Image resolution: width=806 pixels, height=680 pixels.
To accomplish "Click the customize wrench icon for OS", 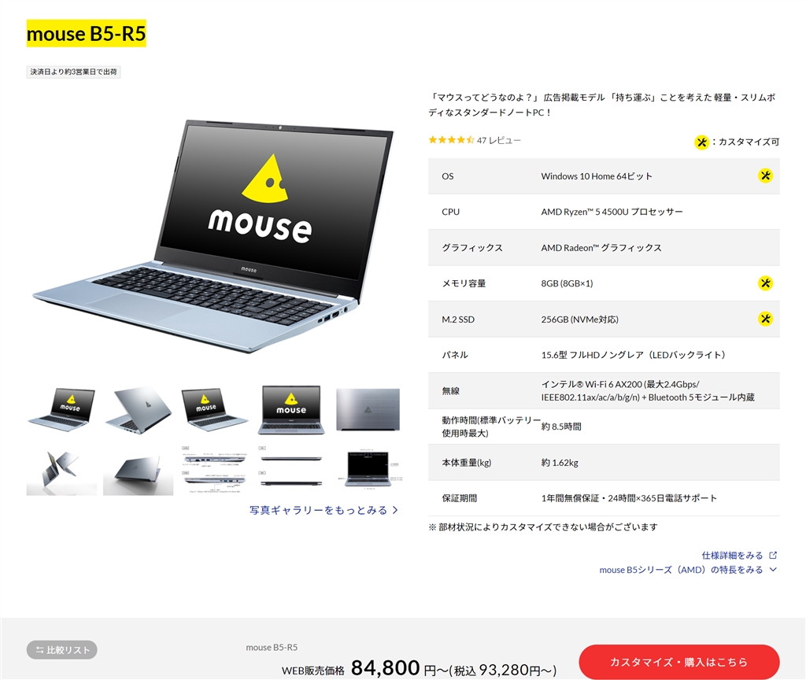I will coord(765,176).
